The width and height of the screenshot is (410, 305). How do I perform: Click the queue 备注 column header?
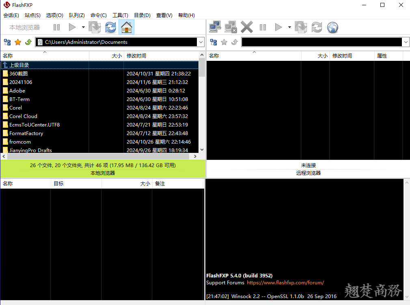click(x=177, y=183)
